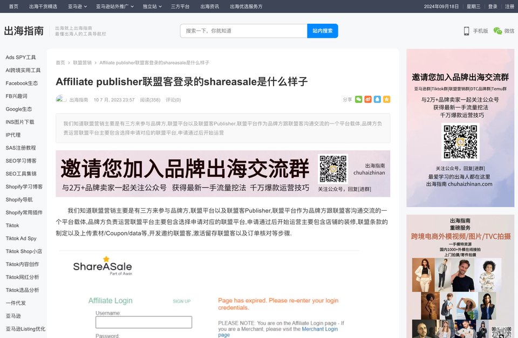This screenshot has width=518, height=338.
Task: Open 亚马逊Listing优化 in the sidebar
Action: (25, 329)
